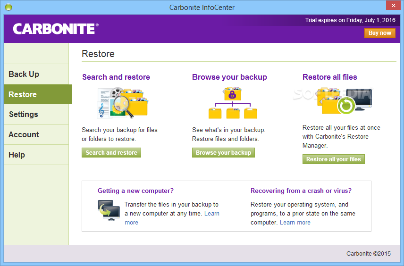The height and width of the screenshot is (266, 404).
Task: Click the Carbonite ©2015 footer text
Action: (369, 254)
